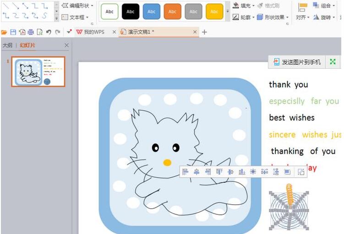Apply gray Abc shape style
This screenshot has height=234, width=344.
(x=193, y=11)
